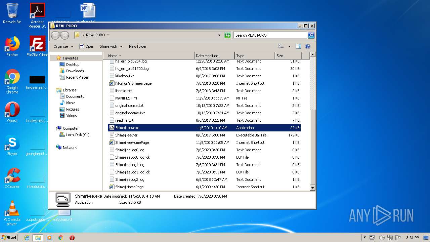Open Explorer Help question mark icon
This screenshot has height=242, width=430.
[308, 46]
